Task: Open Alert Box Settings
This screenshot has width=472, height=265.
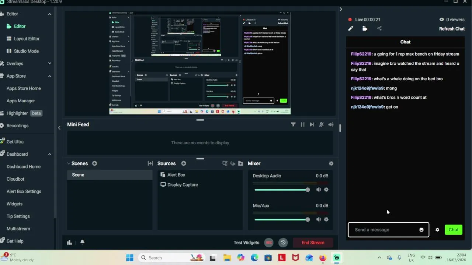Action: (24, 191)
